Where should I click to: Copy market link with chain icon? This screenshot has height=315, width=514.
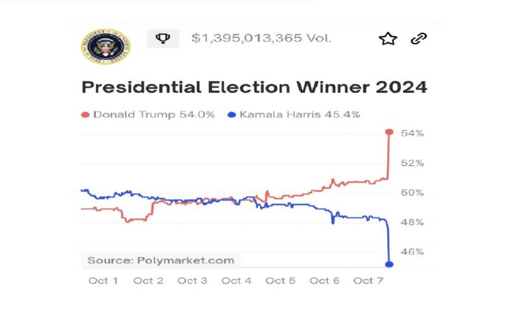(419, 38)
